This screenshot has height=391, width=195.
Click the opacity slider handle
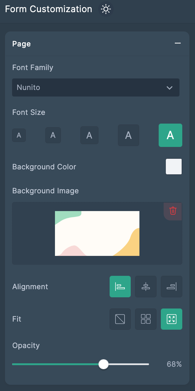coord(103,364)
